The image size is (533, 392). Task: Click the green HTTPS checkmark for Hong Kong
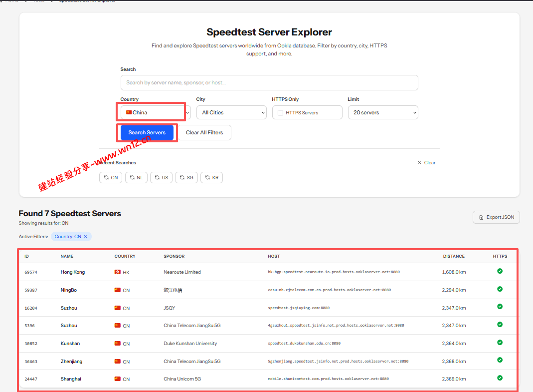click(500, 271)
